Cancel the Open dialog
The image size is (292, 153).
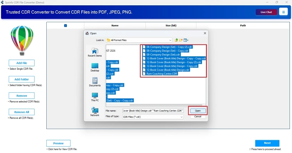198,117
